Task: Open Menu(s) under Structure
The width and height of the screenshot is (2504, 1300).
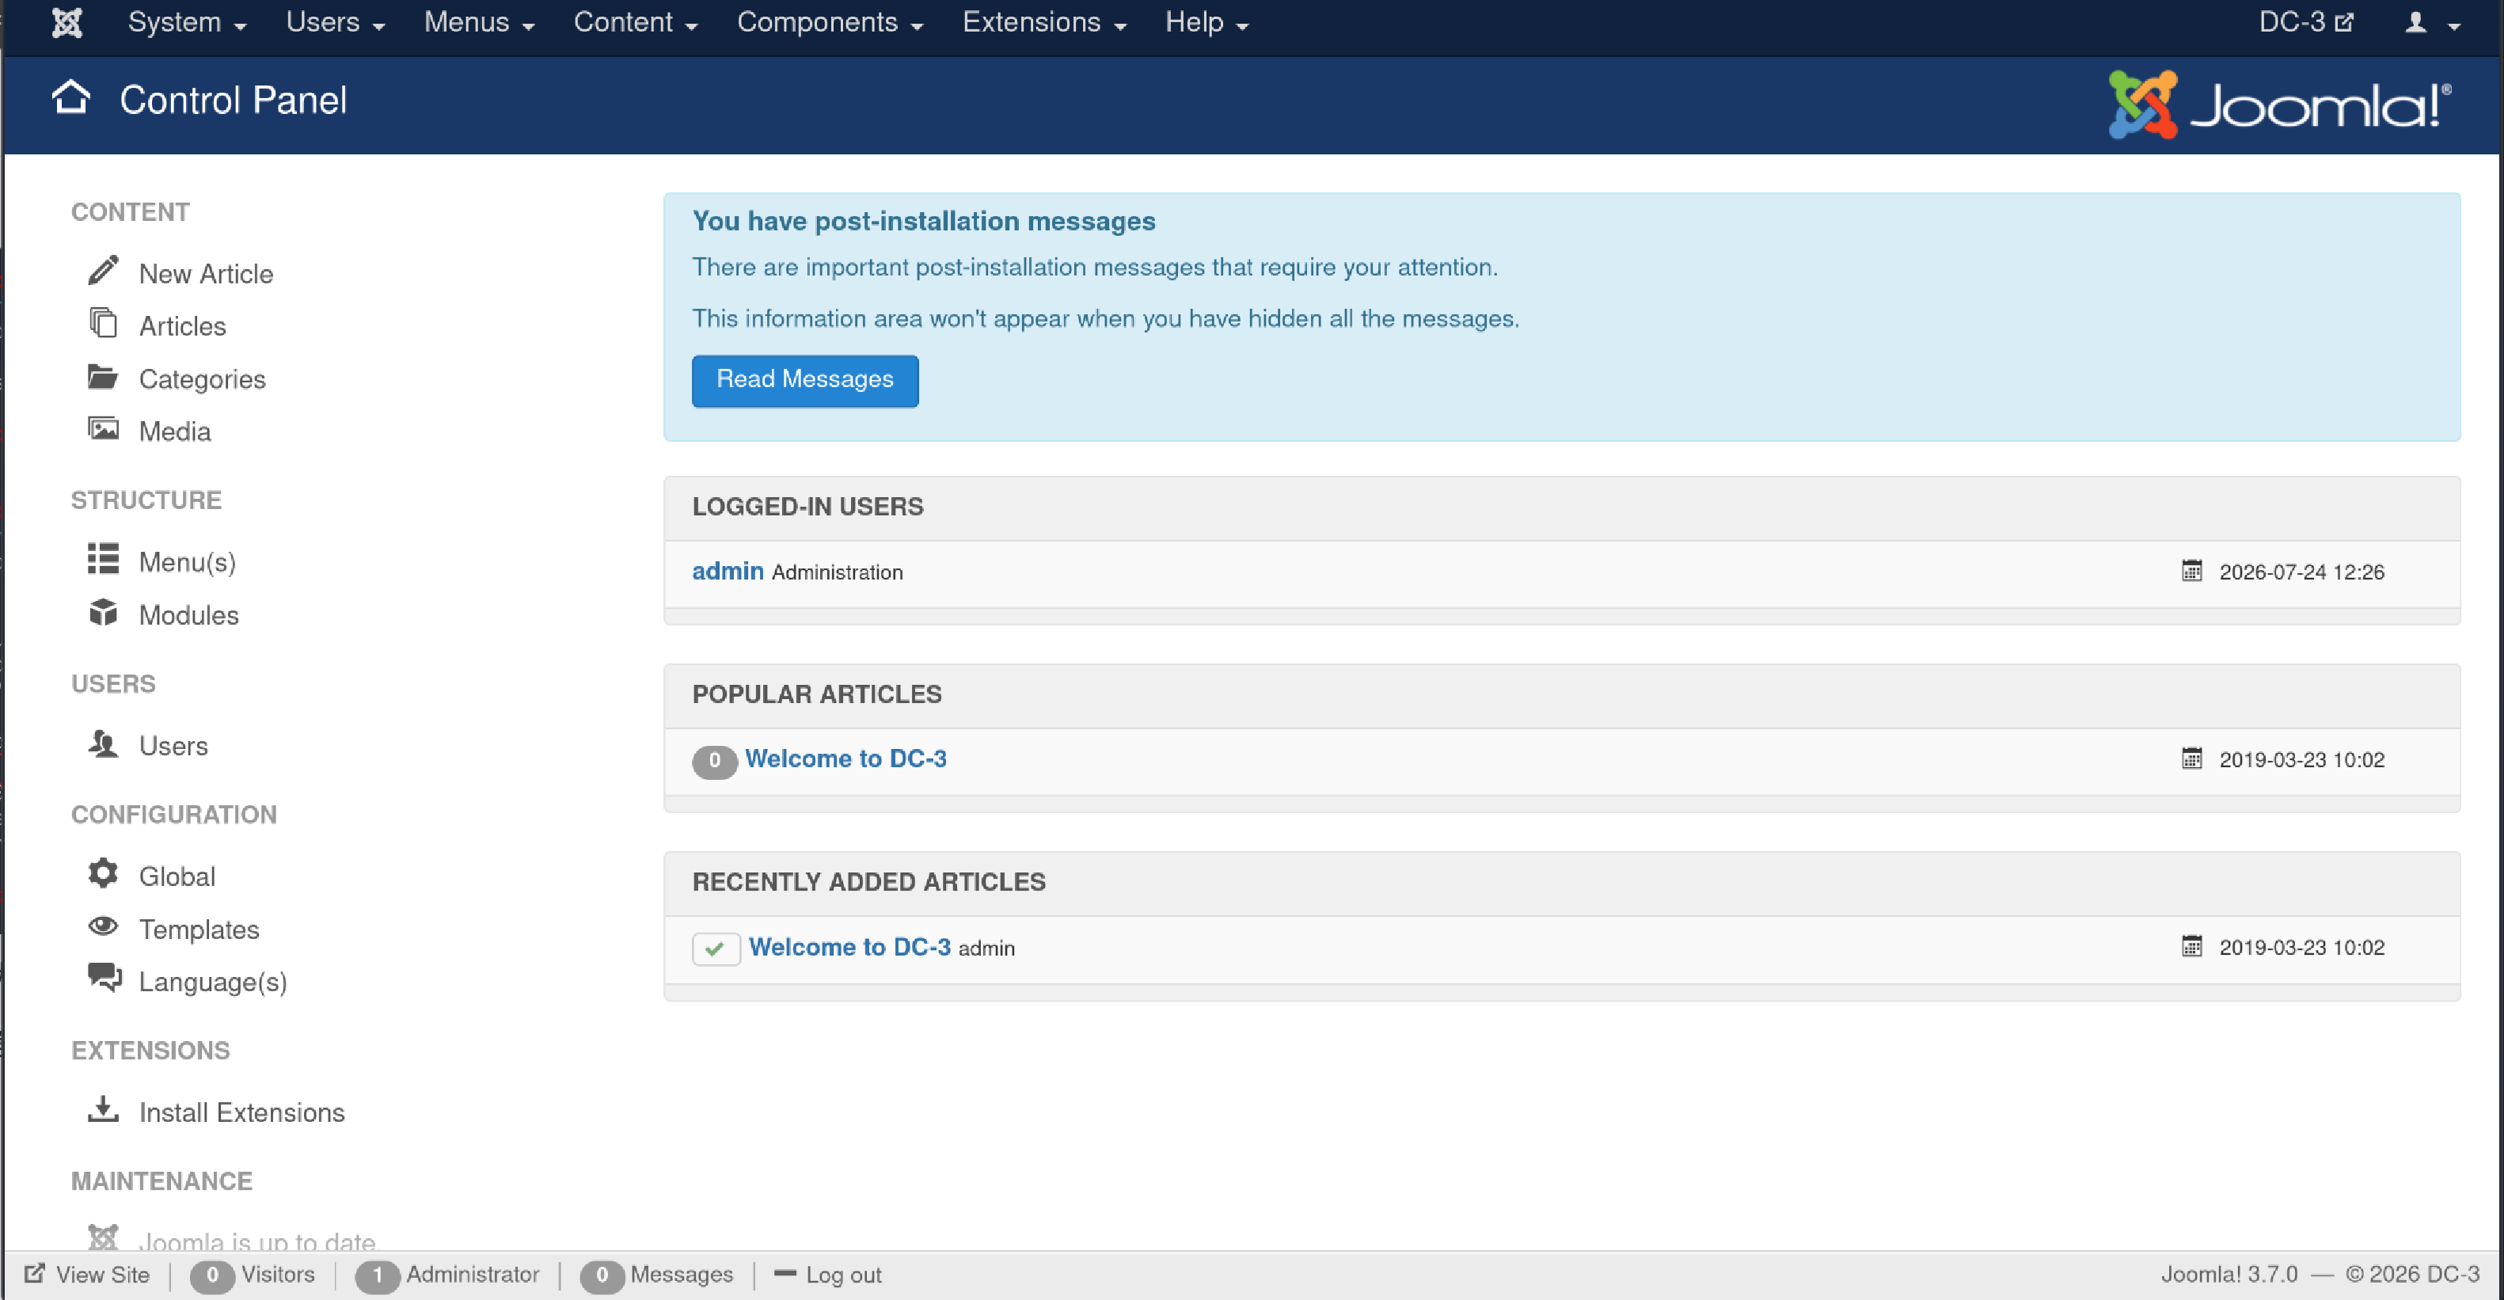Action: click(x=188, y=562)
